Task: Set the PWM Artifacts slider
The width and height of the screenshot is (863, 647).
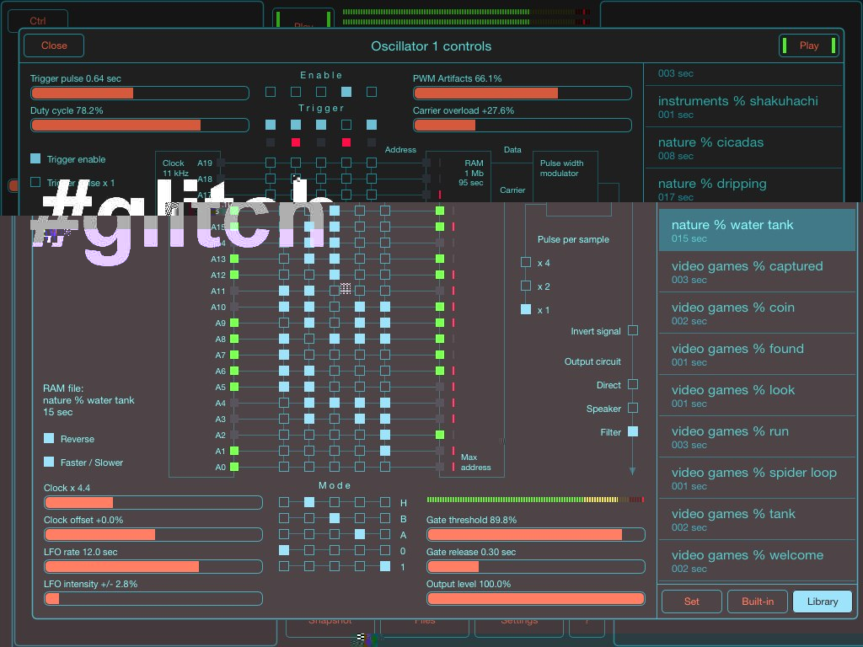Action: [x=523, y=93]
